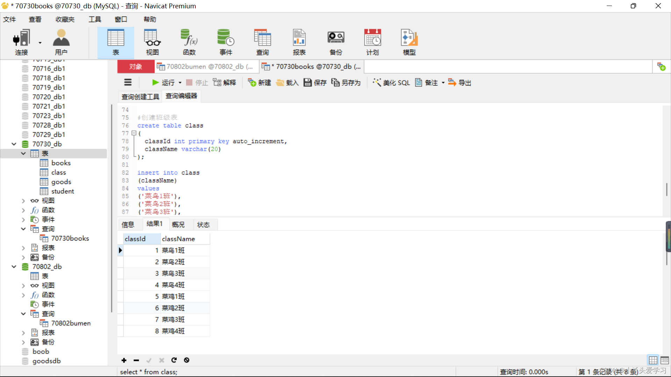
Task: Open the 查看 menu
Action: [35, 19]
